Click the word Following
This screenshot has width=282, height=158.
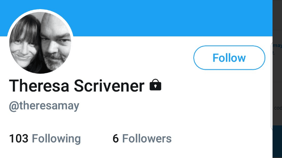click(56, 139)
